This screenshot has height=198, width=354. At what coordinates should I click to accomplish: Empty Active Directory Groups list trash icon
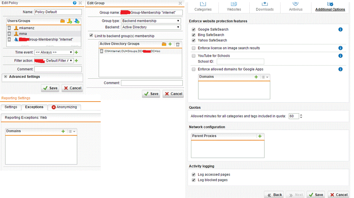[178, 44]
